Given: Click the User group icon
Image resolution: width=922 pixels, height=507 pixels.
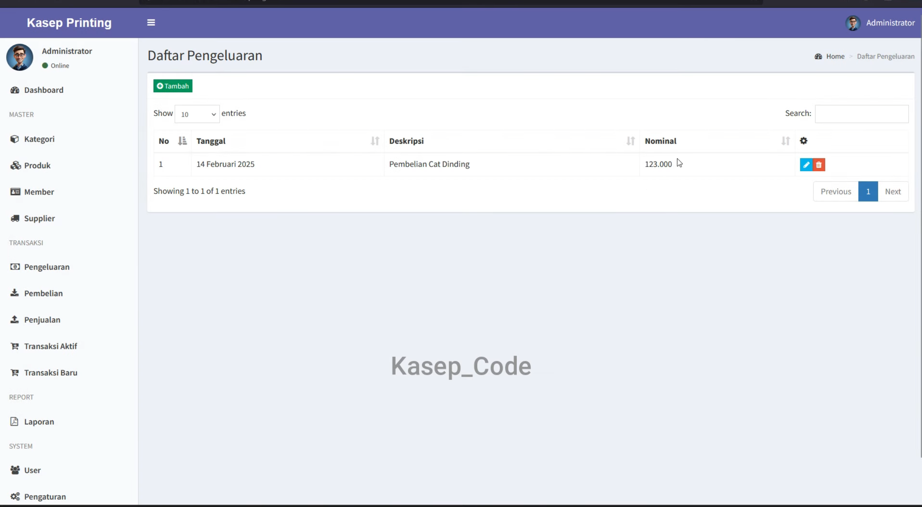Looking at the screenshot, I should click(x=15, y=470).
